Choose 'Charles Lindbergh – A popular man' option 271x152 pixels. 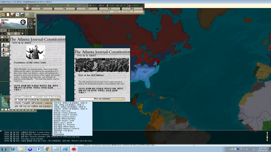38,97
